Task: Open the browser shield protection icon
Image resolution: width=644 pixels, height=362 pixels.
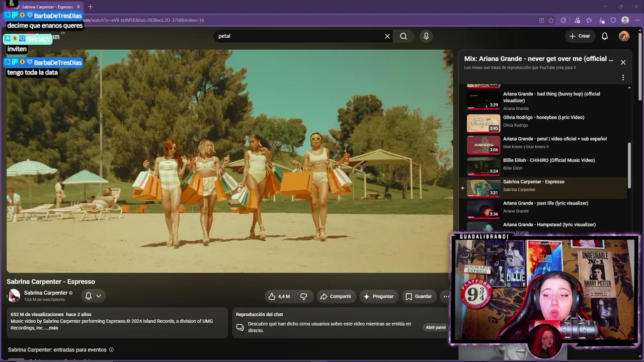Action: [x=613, y=20]
